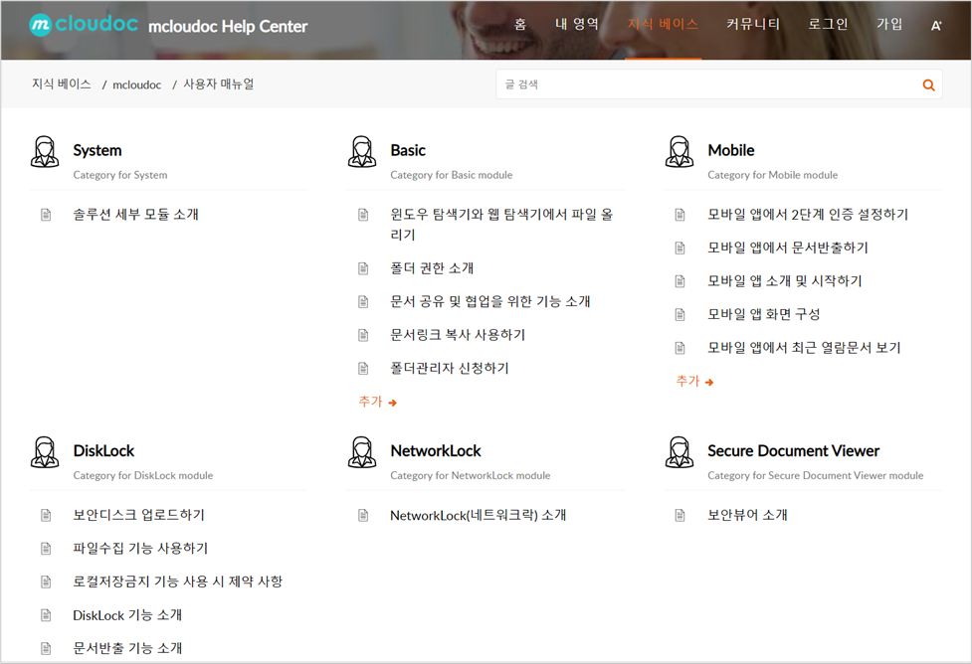Image resolution: width=972 pixels, height=664 pixels.
Task: Click document icon beside 문서 공유 및 협업을 위한 기능 소개
Action: 363,302
